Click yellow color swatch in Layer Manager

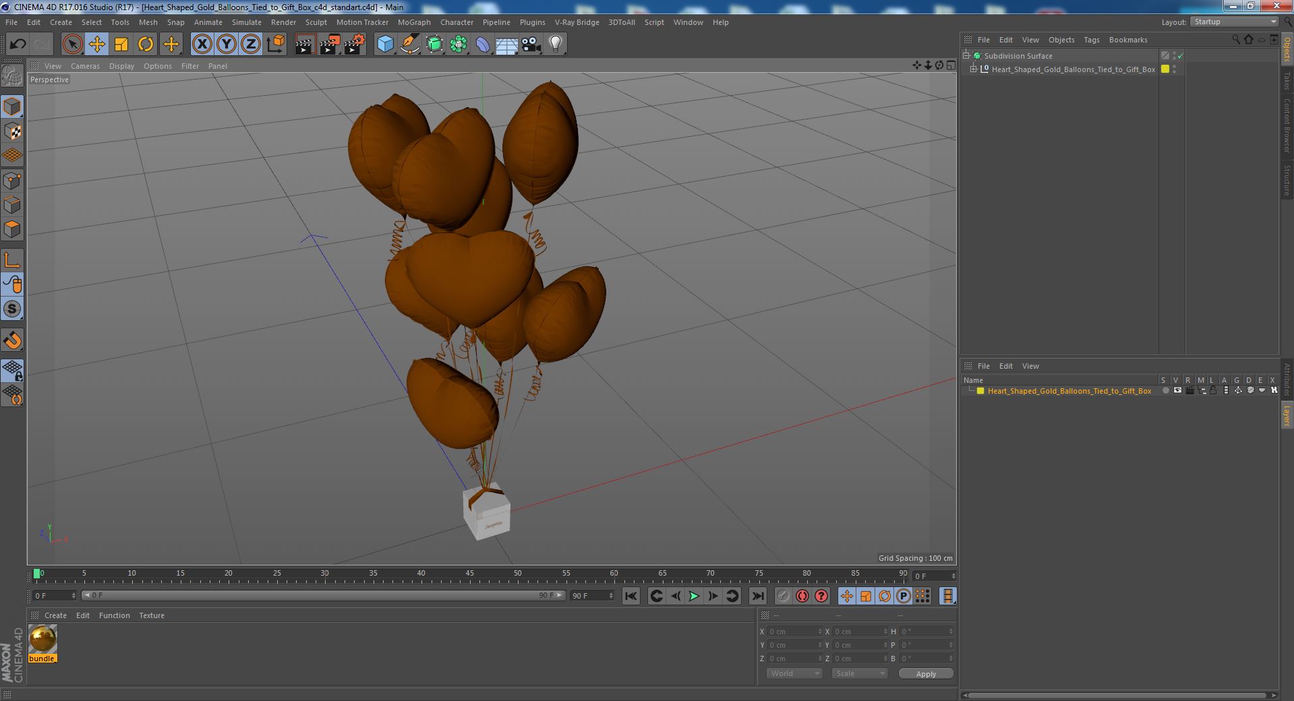tap(980, 391)
